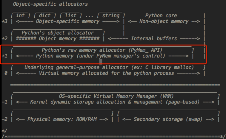This screenshot has width=226, height=139.
Task: Click the '+1' level label
Action: pos(4,56)
